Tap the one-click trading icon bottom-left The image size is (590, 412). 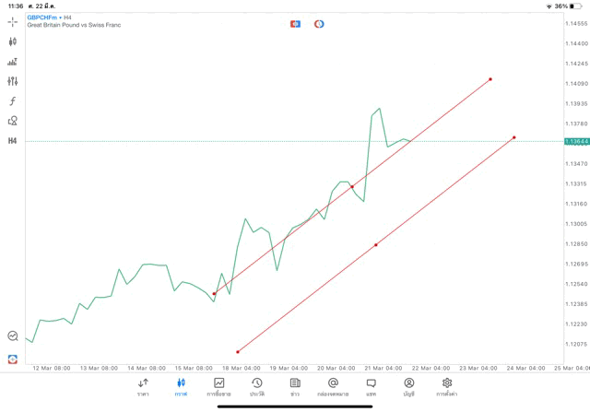point(12,359)
